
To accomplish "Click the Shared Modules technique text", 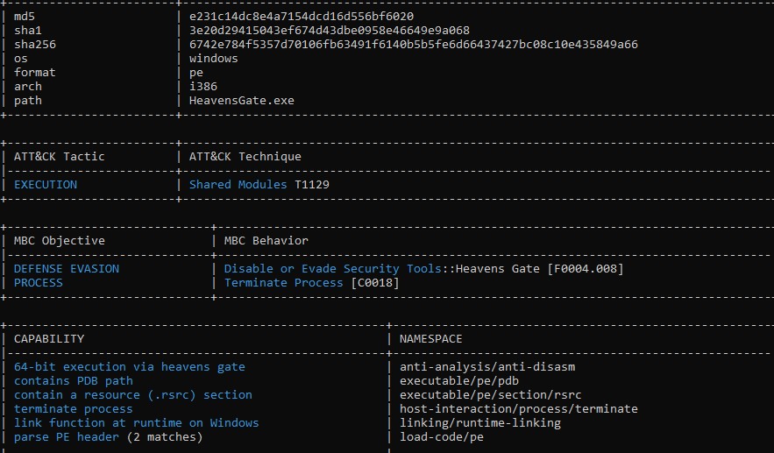I will [238, 185].
